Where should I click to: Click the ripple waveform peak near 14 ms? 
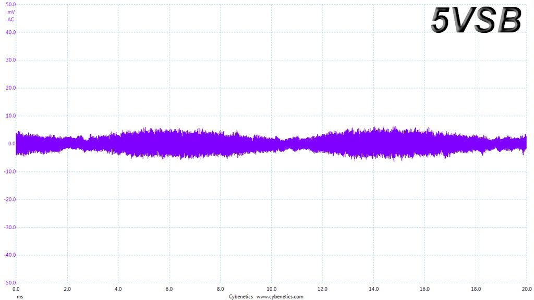tap(374, 128)
